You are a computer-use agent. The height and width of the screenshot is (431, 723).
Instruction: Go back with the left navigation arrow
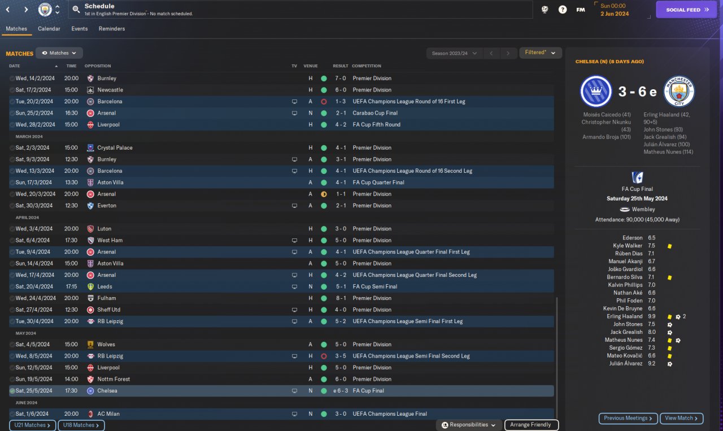(8, 10)
